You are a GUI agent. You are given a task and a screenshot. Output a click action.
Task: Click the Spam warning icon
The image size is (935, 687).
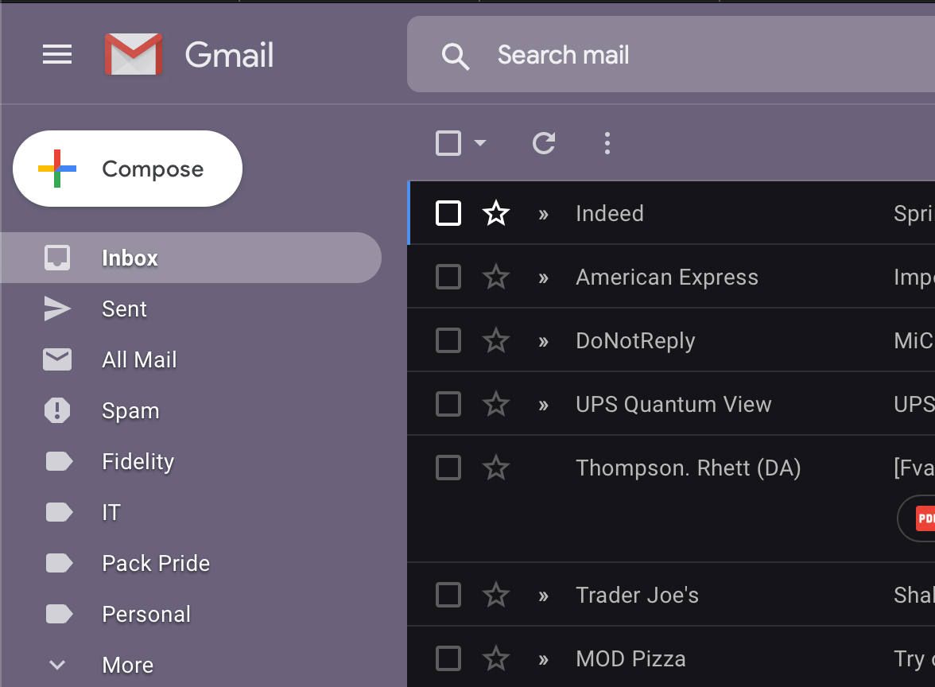point(57,410)
